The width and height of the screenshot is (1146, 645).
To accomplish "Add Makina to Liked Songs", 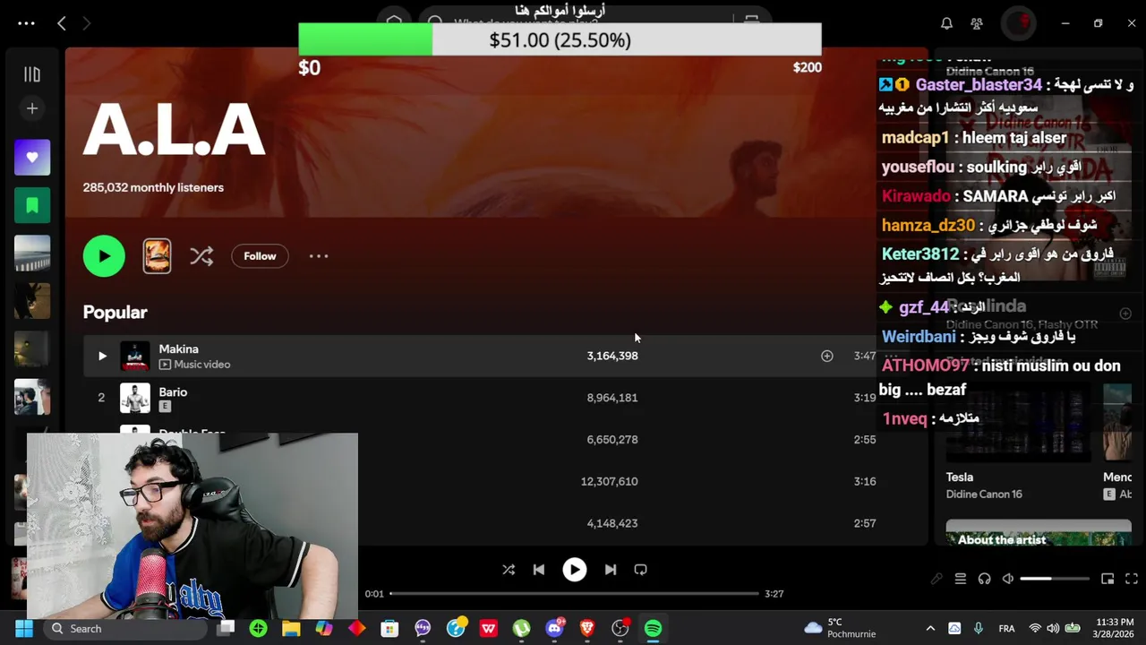I will click(x=827, y=357).
